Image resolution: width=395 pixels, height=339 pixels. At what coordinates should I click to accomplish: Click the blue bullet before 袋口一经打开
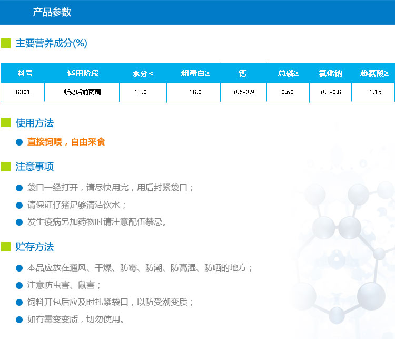click(x=19, y=188)
